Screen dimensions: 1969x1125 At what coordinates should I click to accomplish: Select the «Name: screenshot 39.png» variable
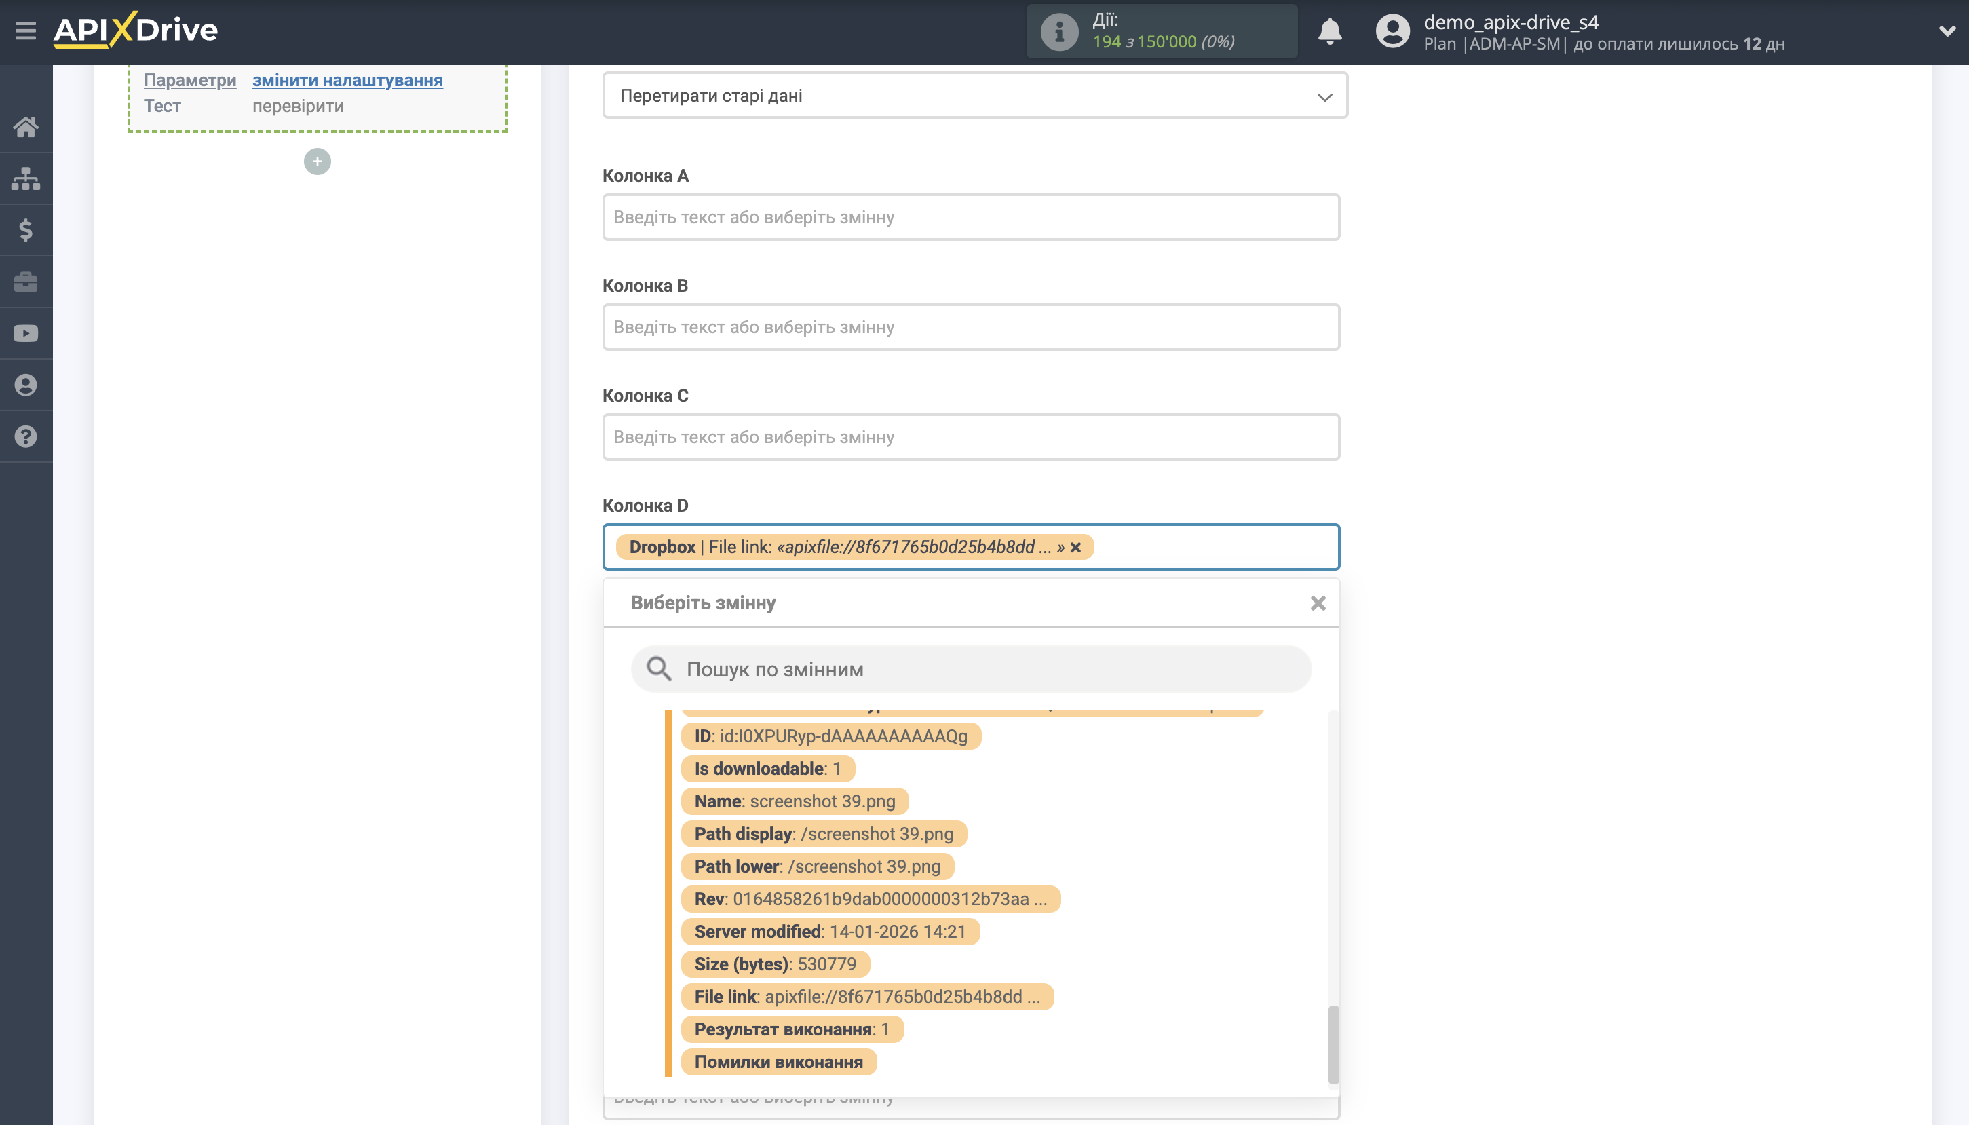pos(795,801)
